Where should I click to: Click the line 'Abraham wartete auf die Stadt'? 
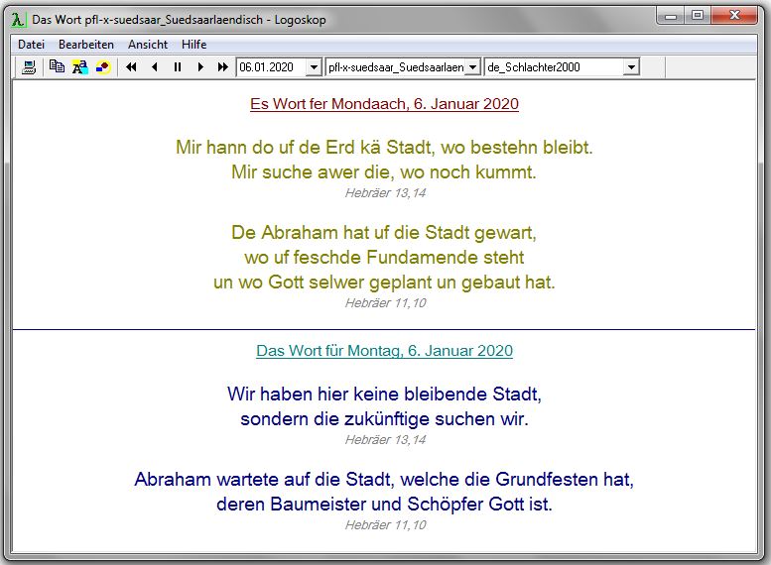click(384, 479)
